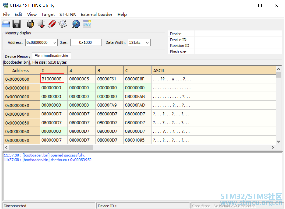Image resolution: width=285 pixels, height=209 pixels.
Task: Click the Program verify icon
Action: click(63, 24)
